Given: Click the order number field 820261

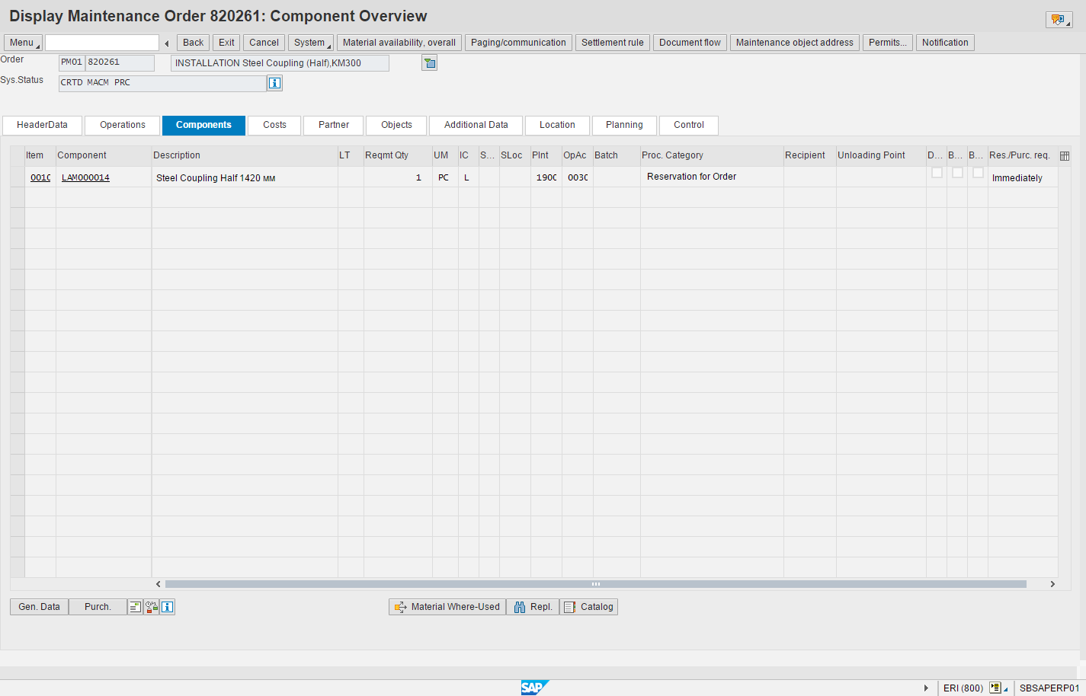Looking at the screenshot, I should 120,62.
